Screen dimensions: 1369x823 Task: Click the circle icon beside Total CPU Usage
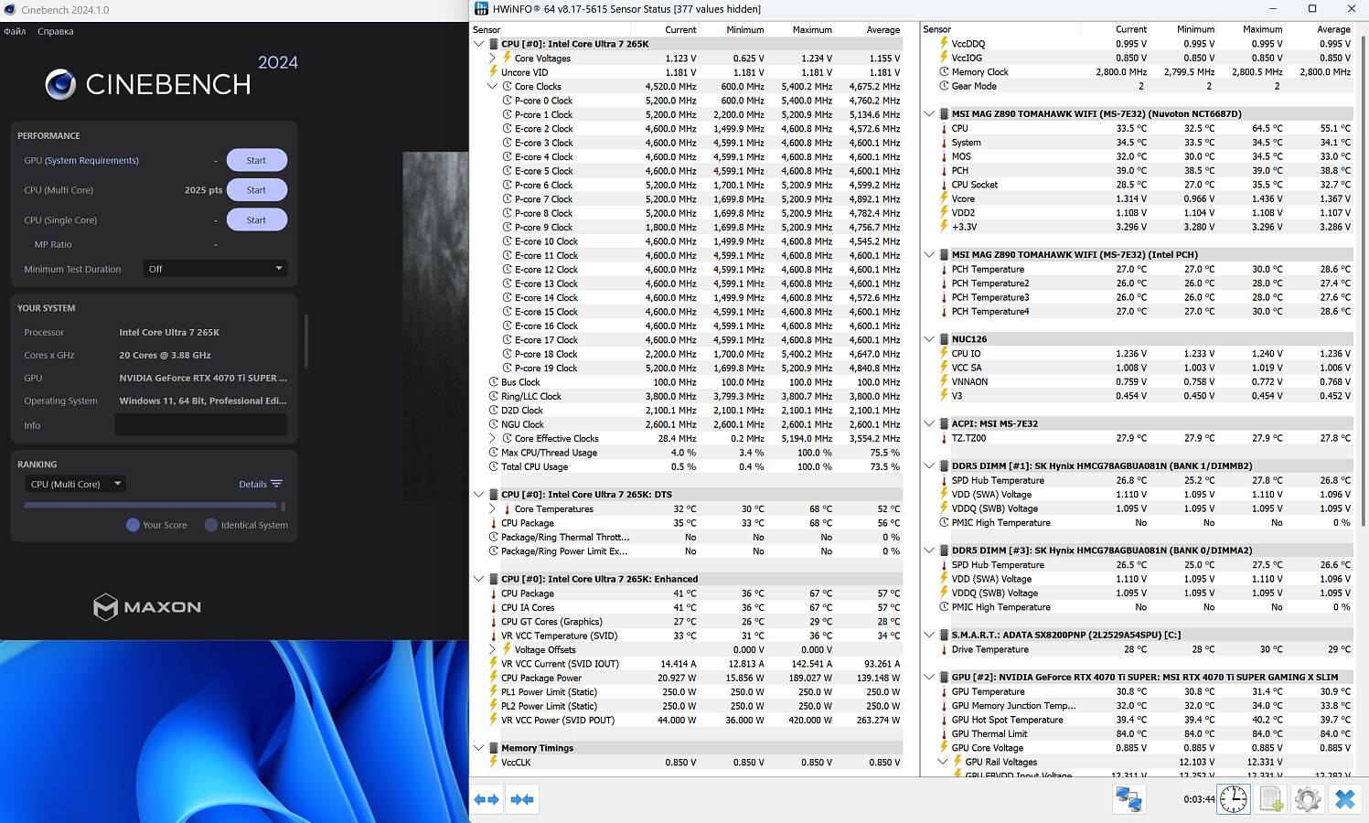(493, 466)
